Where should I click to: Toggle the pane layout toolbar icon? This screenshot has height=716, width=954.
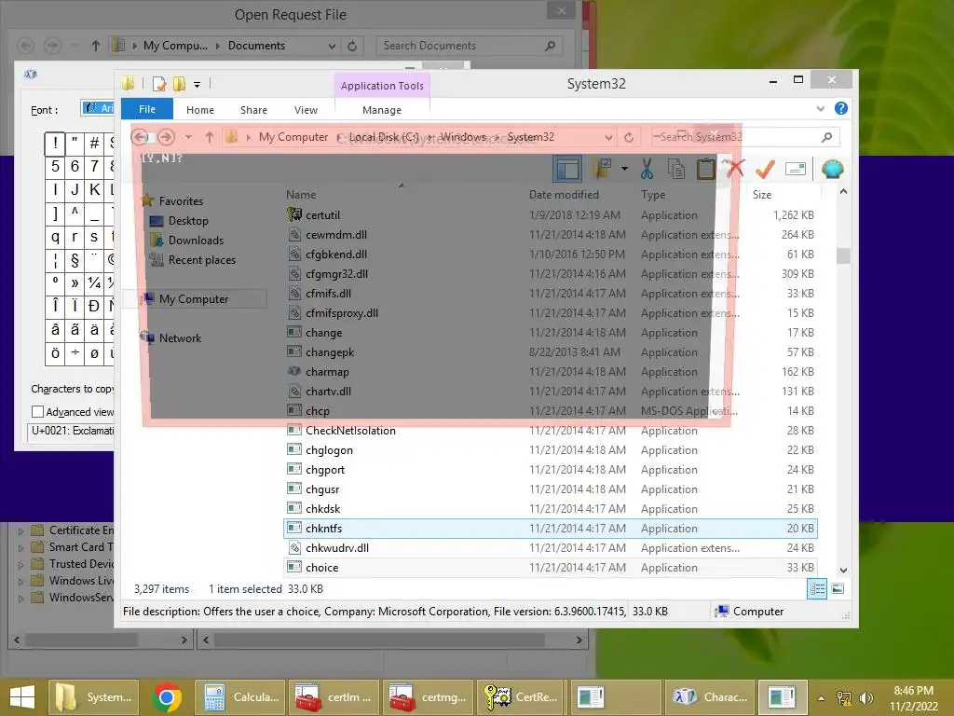pos(567,169)
